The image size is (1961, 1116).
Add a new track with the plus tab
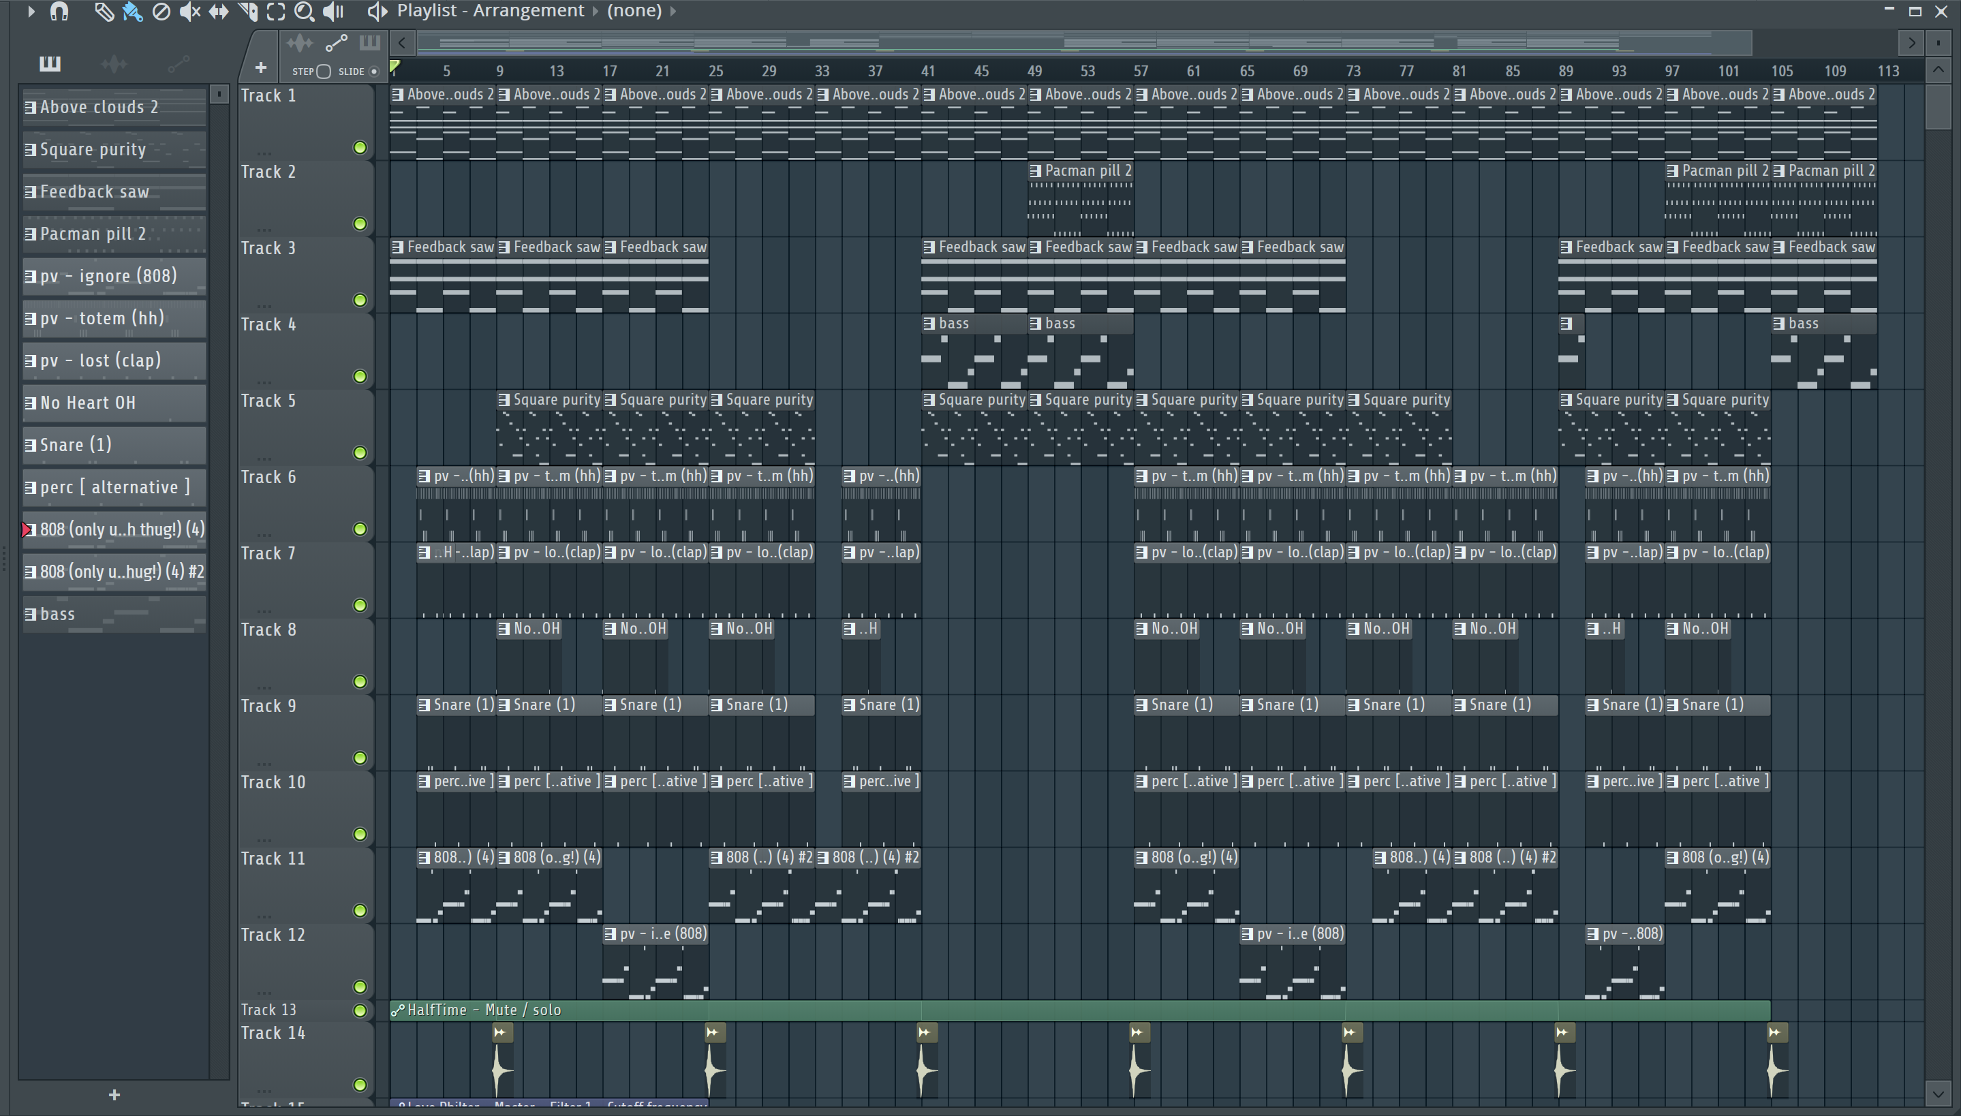pyautogui.click(x=260, y=67)
